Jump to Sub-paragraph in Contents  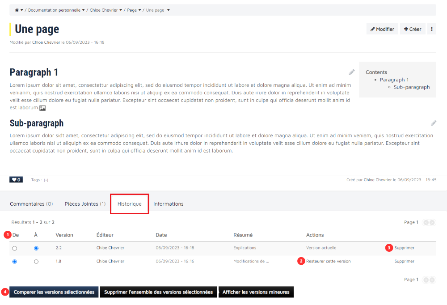tap(412, 87)
